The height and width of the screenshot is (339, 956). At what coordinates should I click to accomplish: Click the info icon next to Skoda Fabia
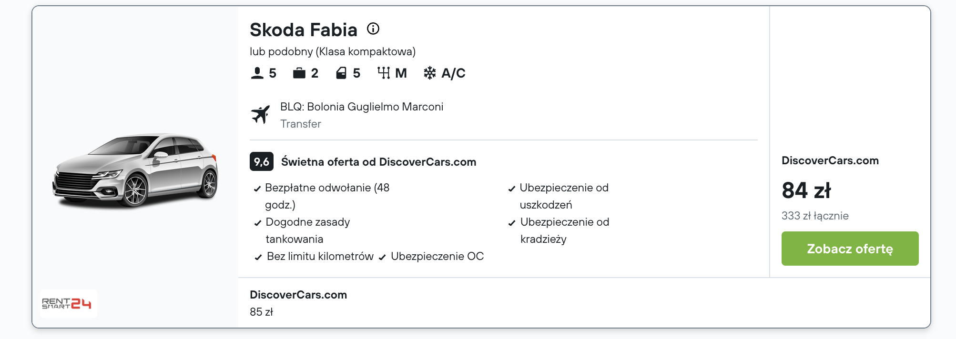click(373, 29)
